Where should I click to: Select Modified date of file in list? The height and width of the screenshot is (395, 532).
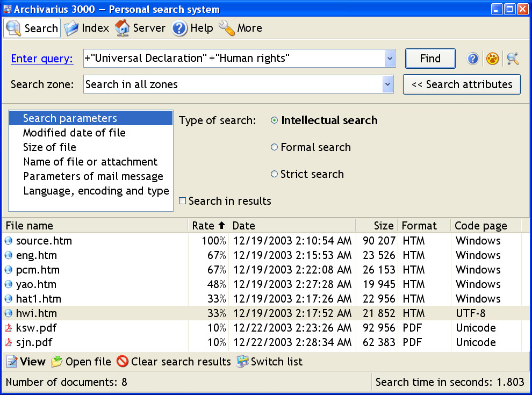click(x=74, y=133)
